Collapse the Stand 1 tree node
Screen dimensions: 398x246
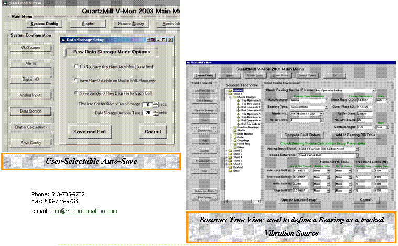coord(227,94)
